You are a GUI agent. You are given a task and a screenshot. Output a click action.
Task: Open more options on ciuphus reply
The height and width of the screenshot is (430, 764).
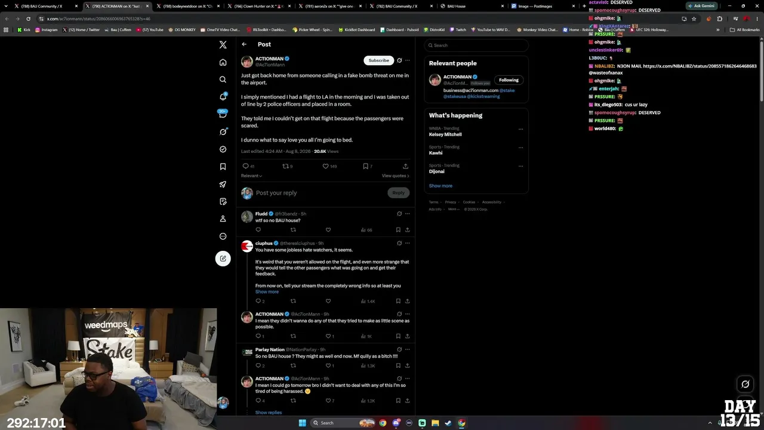(x=408, y=243)
